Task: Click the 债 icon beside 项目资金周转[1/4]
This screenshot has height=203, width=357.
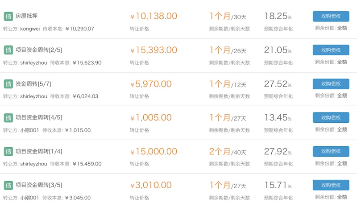Action: click(8, 152)
